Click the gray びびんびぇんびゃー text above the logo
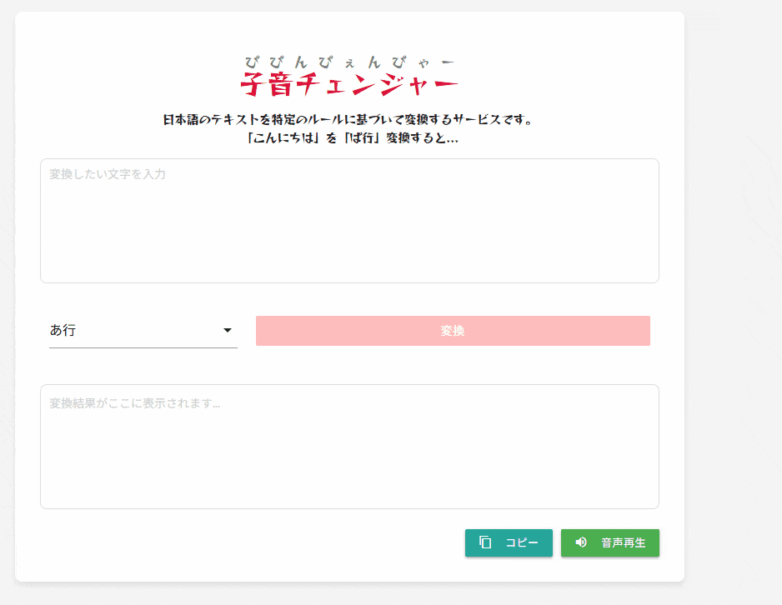 pos(349,62)
